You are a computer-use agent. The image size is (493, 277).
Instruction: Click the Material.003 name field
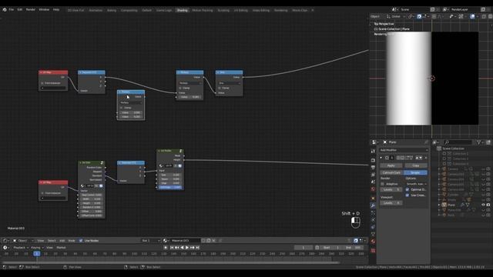[x=185, y=241]
